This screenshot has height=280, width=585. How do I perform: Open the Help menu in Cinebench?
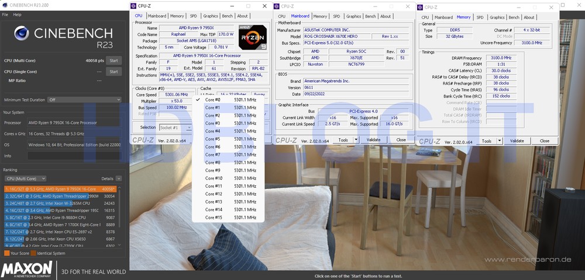pyautogui.click(x=17, y=15)
